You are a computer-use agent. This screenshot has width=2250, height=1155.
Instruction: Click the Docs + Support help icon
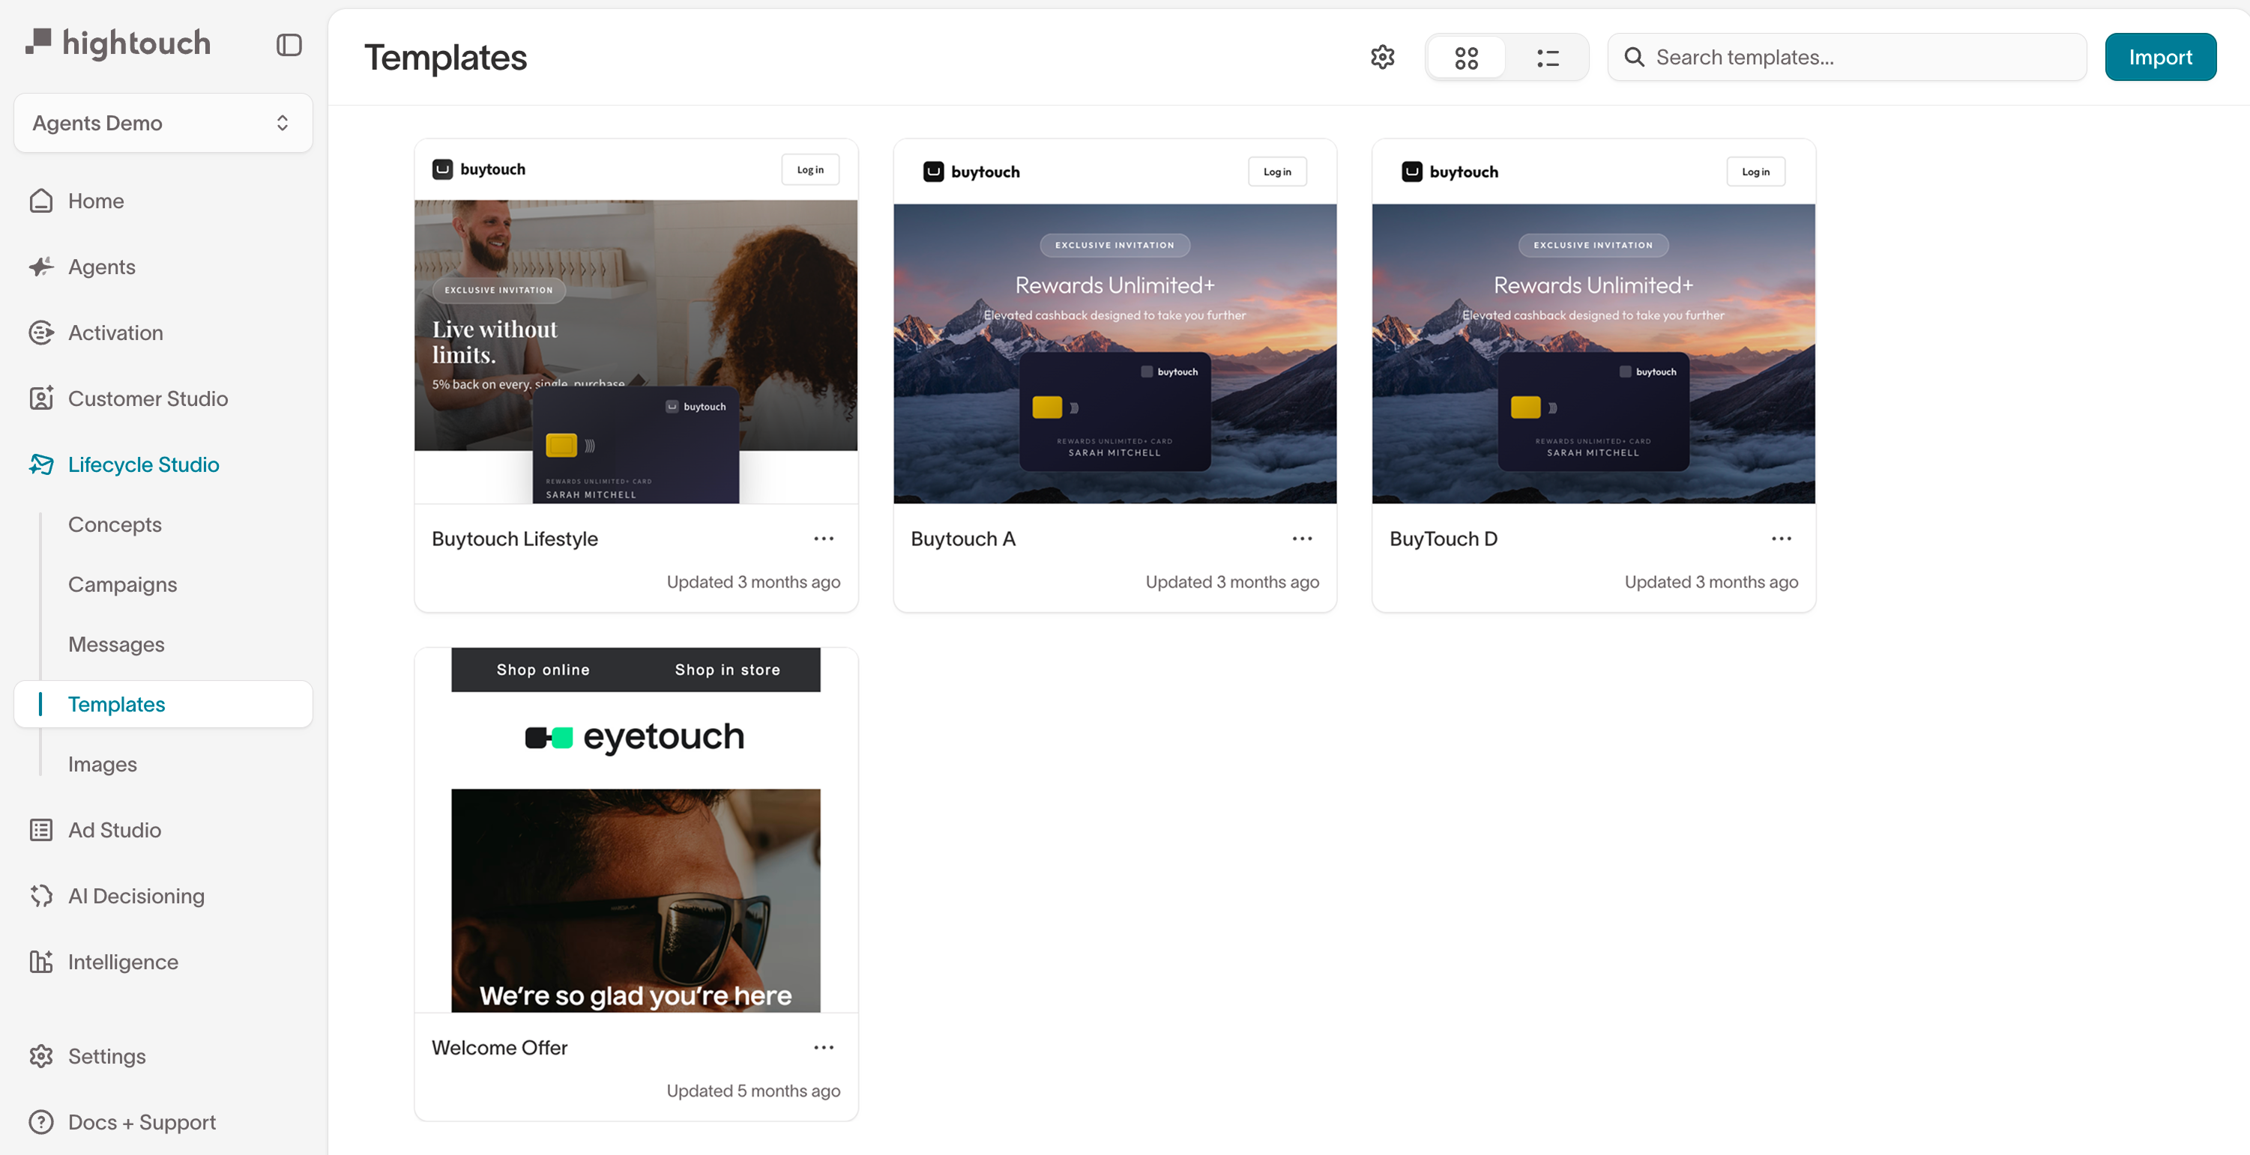click(x=41, y=1122)
